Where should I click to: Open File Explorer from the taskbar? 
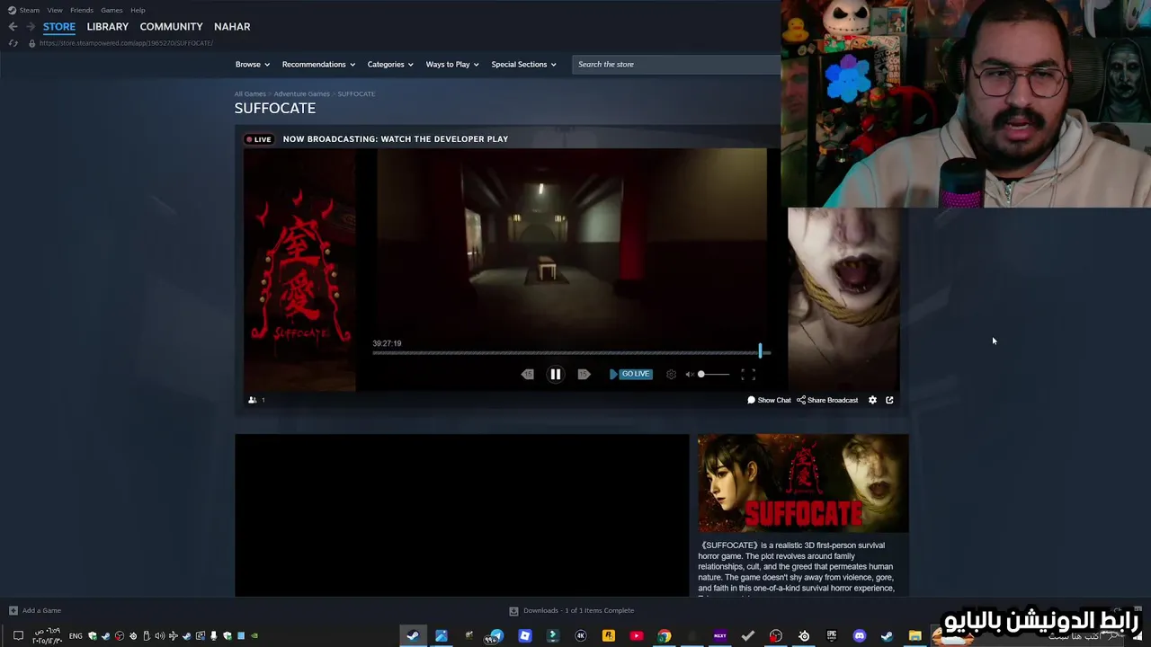915,635
